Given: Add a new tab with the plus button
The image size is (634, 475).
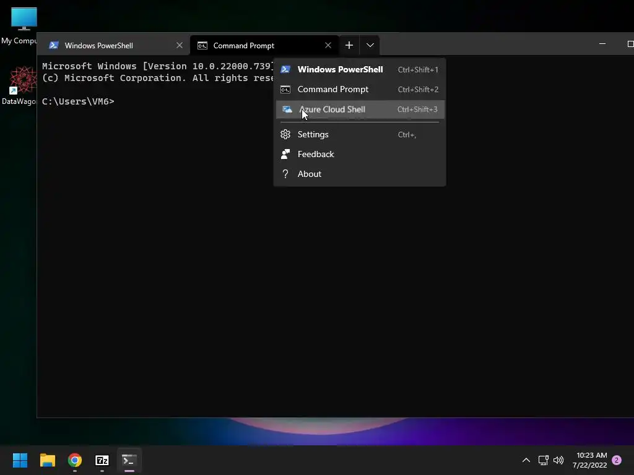Looking at the screenshot, I should 349,45.
